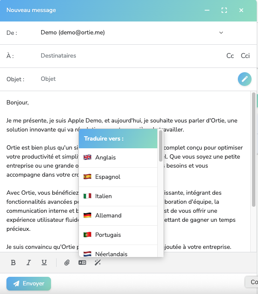Translate the message to Portugais
The width and height of the screenshot is (258, 294).
108,235
